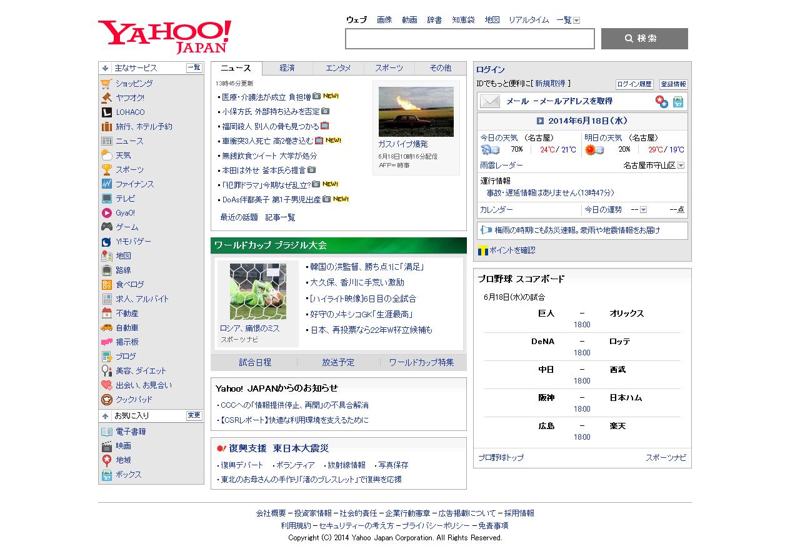Switch to the Other news tab

(x=440, y=68)
